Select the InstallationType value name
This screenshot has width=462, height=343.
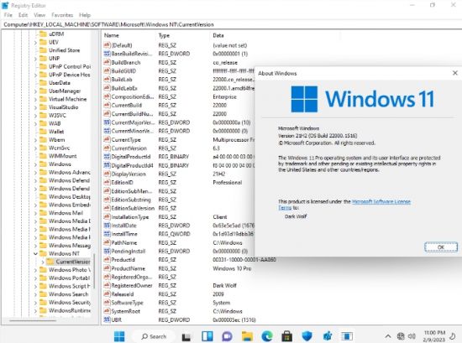click(130, 217)
